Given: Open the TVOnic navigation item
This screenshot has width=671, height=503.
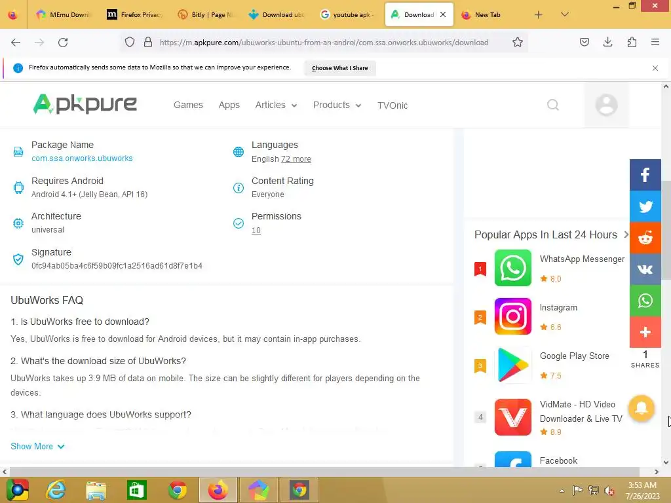Looking at the screenshot, I should coord(393,105).
